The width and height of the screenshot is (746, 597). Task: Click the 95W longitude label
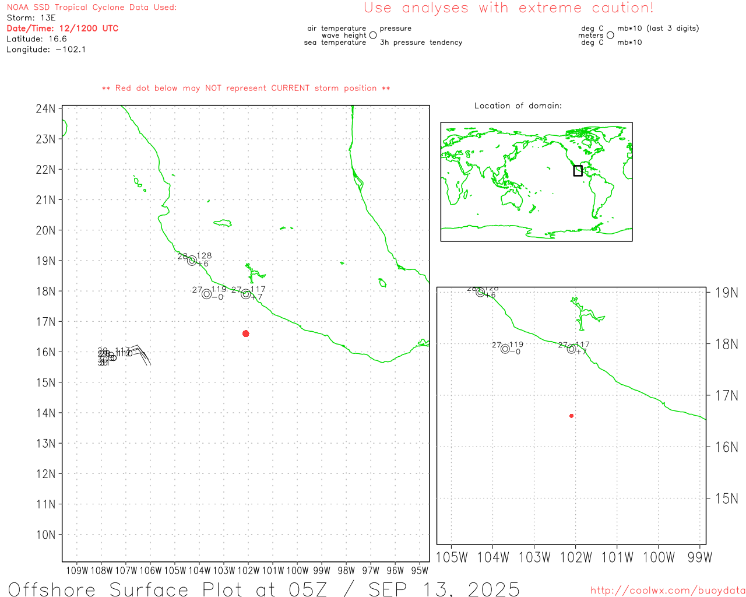420,571
